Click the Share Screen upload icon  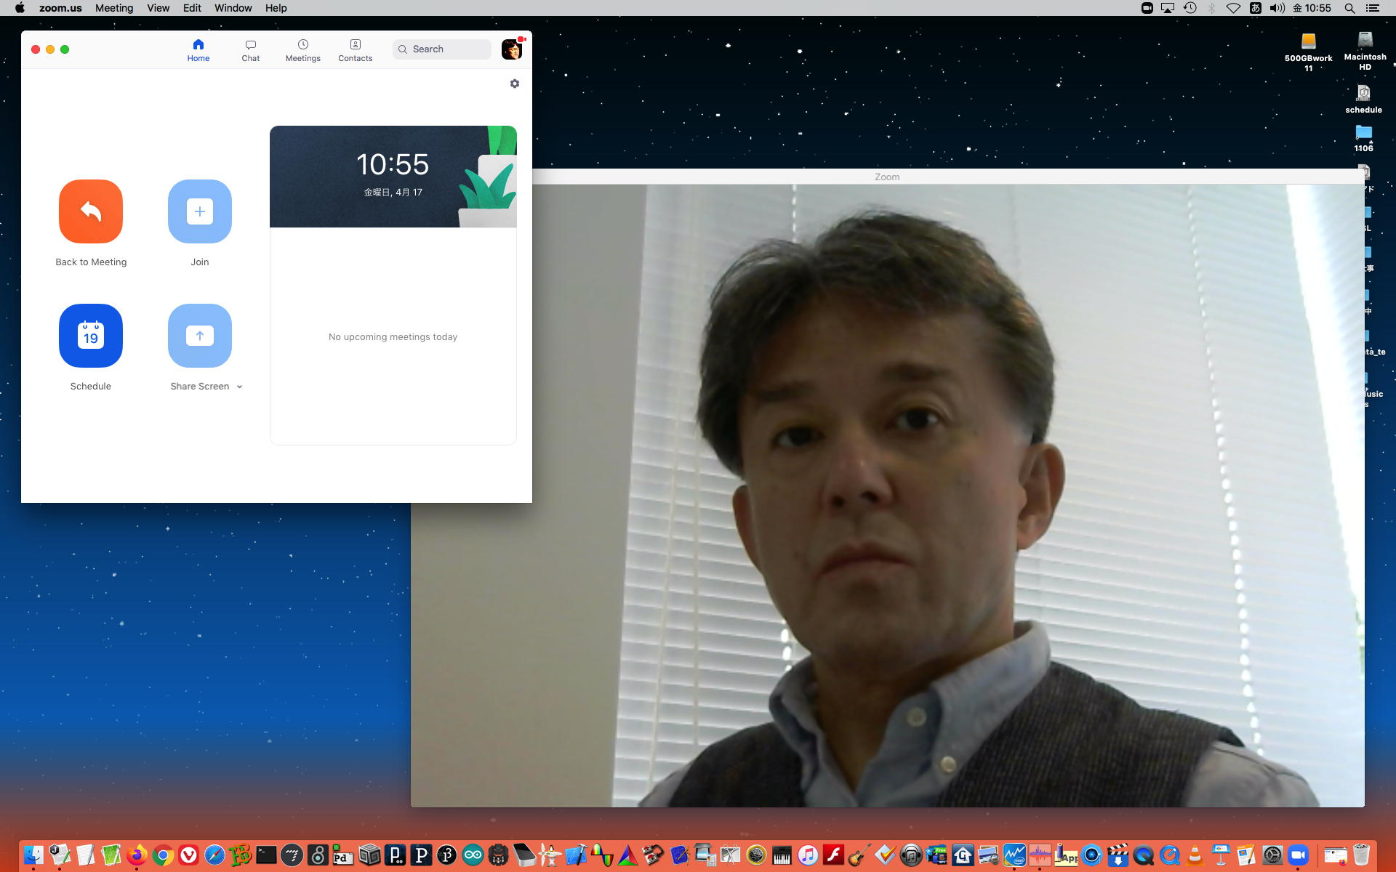point(200,336)
